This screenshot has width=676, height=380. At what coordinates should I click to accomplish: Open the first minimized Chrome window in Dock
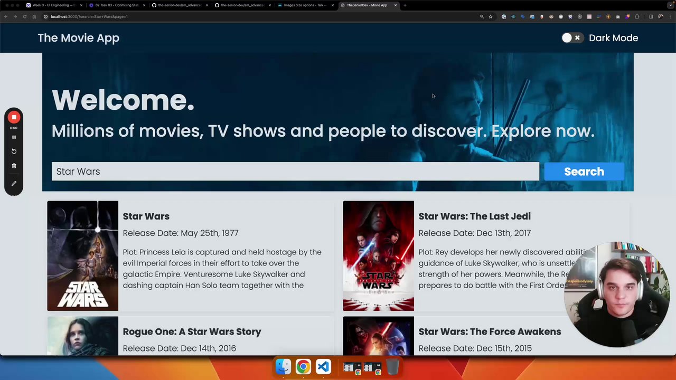(x=352, y=367)
